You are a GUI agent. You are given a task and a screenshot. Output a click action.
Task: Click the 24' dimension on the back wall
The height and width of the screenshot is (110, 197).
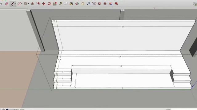coord(123,27)
